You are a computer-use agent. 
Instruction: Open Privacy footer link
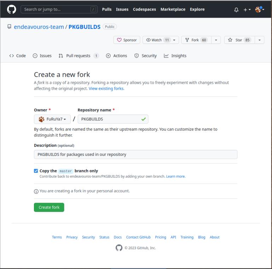point(72,237)
